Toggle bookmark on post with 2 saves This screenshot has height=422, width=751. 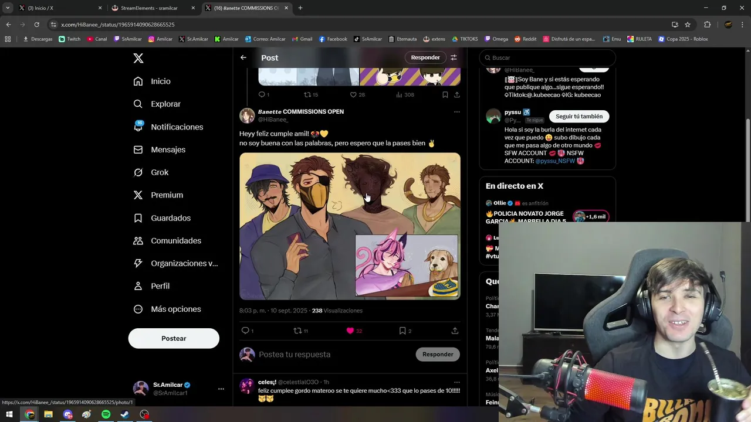402,331
